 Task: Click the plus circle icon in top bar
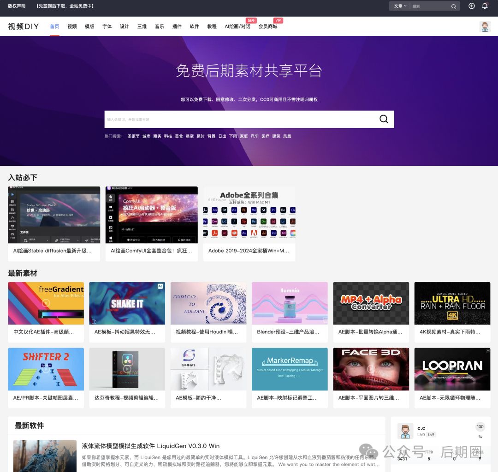tap(472, 6)
